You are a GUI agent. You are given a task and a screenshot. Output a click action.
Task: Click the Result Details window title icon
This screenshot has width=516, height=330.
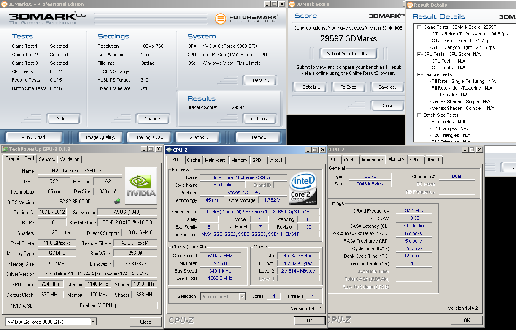pos(410,5)
